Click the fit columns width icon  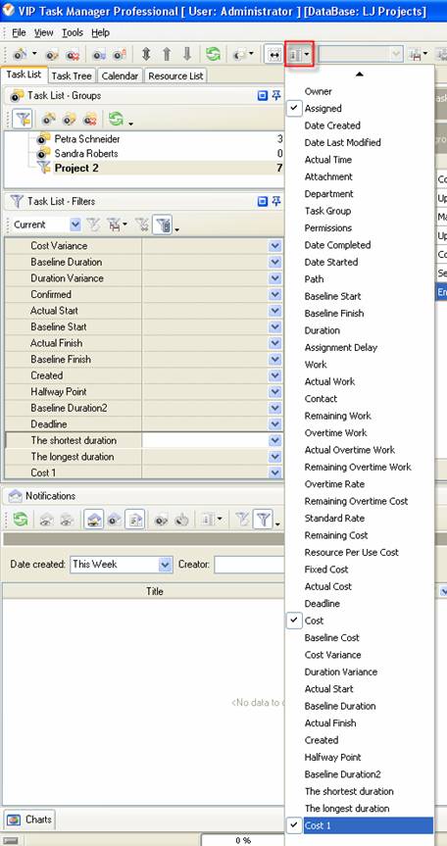(273, 55)
